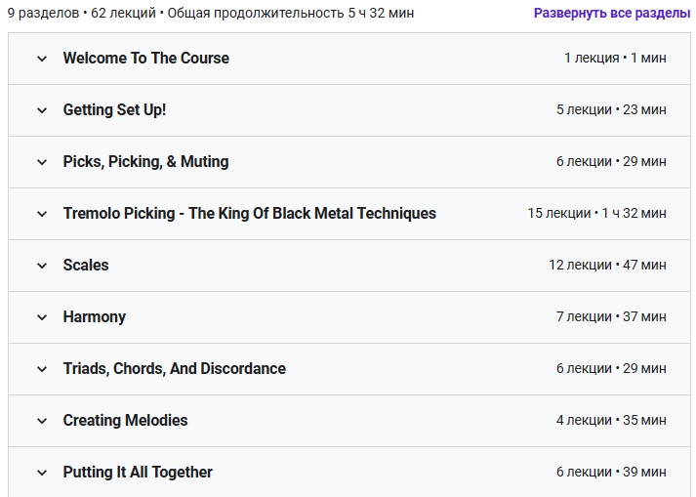Screen dimensions: 696x497
Task: Expand Scales via its chevron arrow
Action: click(42, 266)
